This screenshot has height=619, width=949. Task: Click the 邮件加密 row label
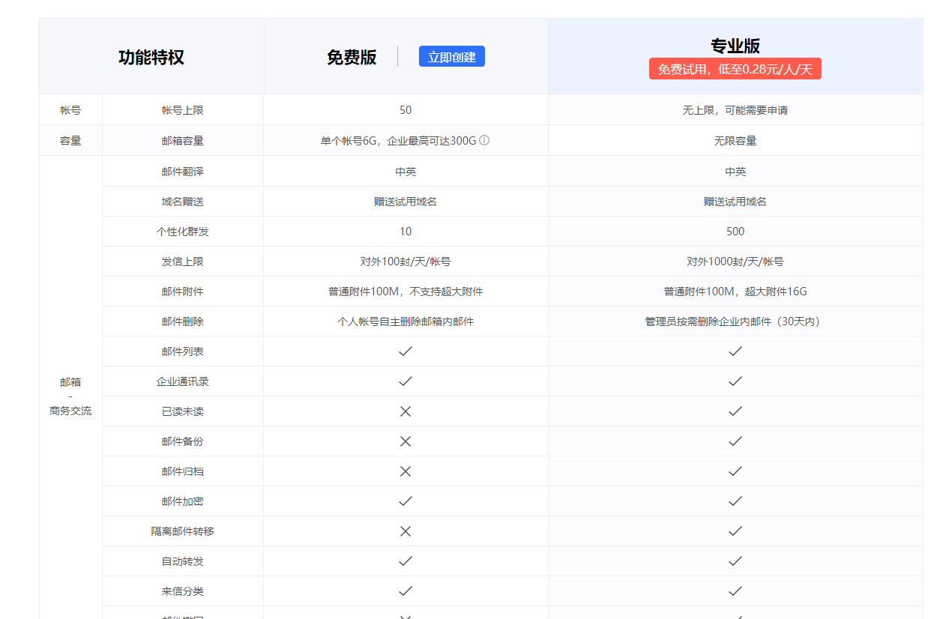pyautogui.click(x=183, y=501)
